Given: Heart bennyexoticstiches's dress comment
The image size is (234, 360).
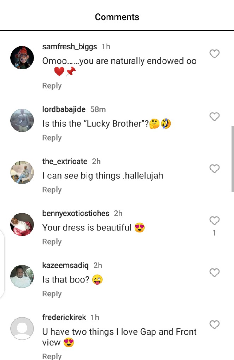Looking at the screenshot, I should pyautogui.click(x=215, y=221).
